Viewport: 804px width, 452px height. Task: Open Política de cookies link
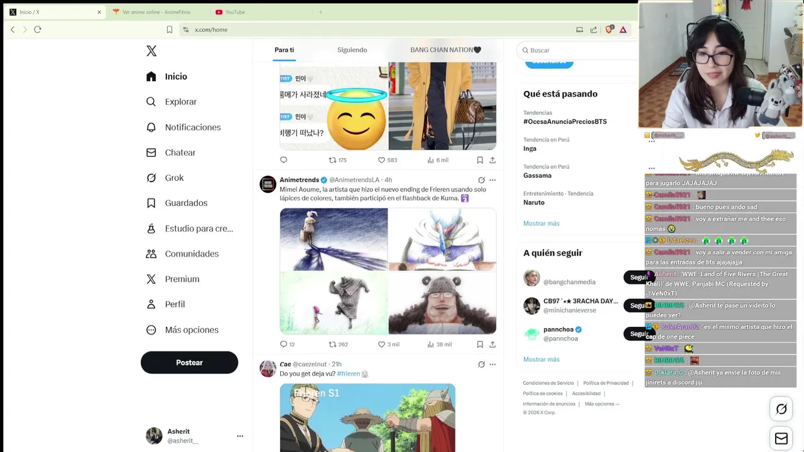tap(543, 394)
